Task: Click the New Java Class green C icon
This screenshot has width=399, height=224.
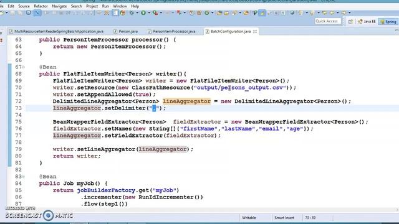Action: click(206, 12)
